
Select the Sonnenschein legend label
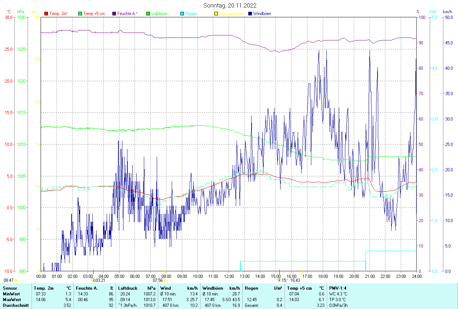232,14
